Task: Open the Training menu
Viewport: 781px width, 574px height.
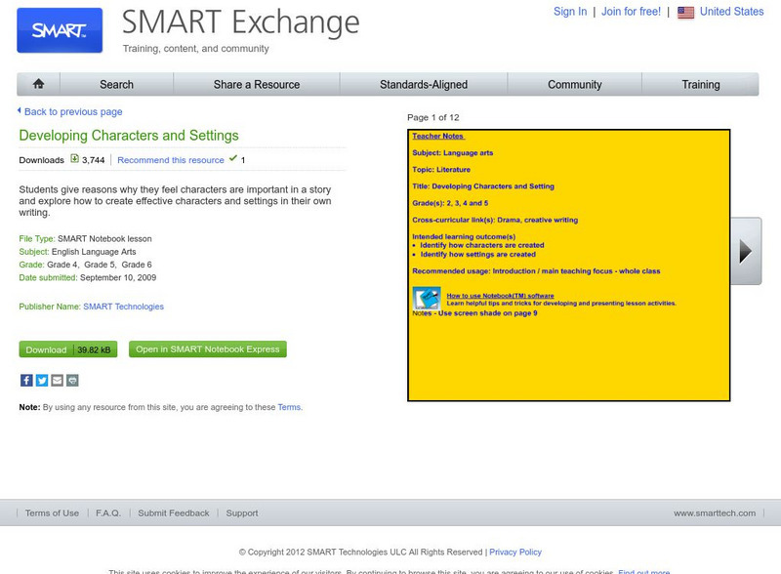Action: (x=701, y=84)
